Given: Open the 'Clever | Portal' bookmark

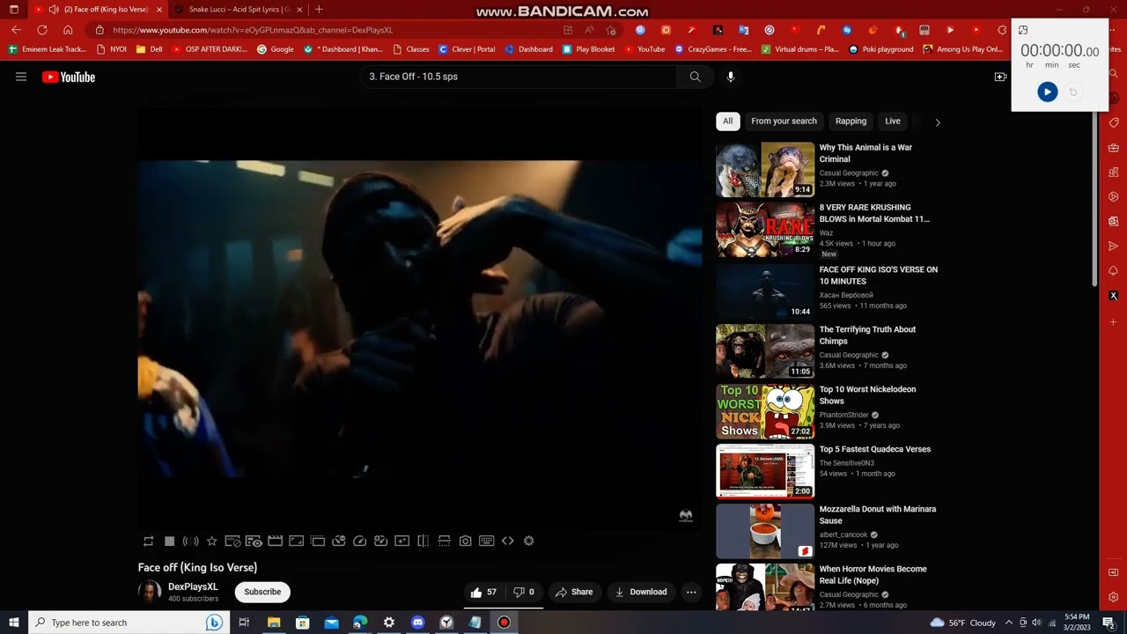Looking at the screenshot, I should [x=467, y=49].
